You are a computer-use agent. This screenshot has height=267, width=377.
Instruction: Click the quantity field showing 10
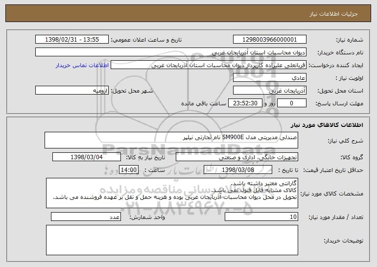tap(261, 217)
